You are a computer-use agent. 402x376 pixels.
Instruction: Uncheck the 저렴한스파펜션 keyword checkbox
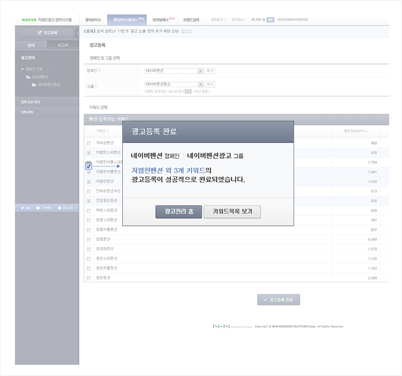[x=89, y=153]
